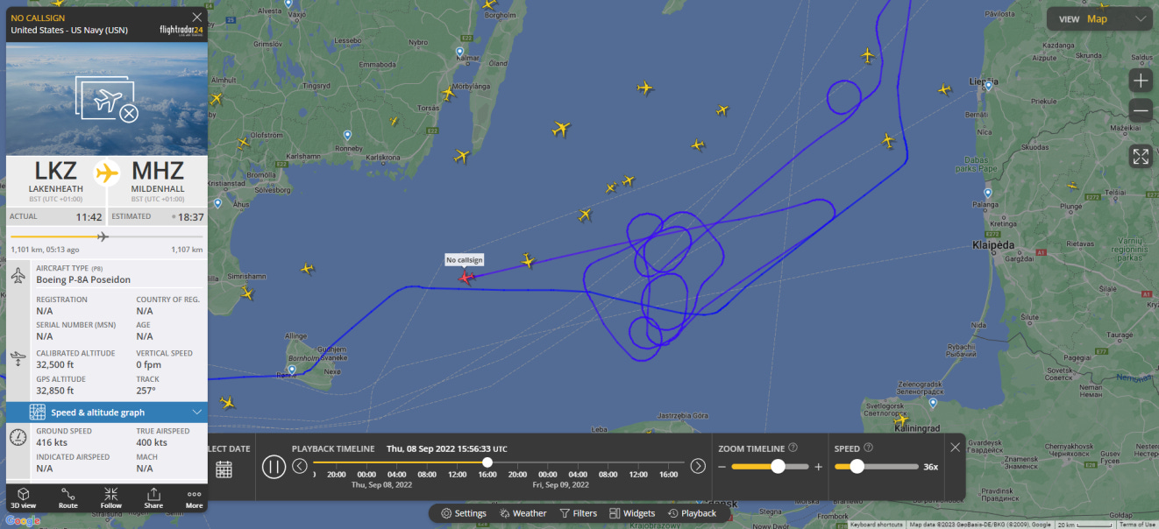Screen dimensions: 1159x529
Task: Step the playback timeline forward
Action: click(698, 466)
